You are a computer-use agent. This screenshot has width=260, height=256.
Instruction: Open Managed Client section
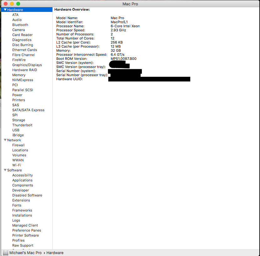[x=25, y=225]
